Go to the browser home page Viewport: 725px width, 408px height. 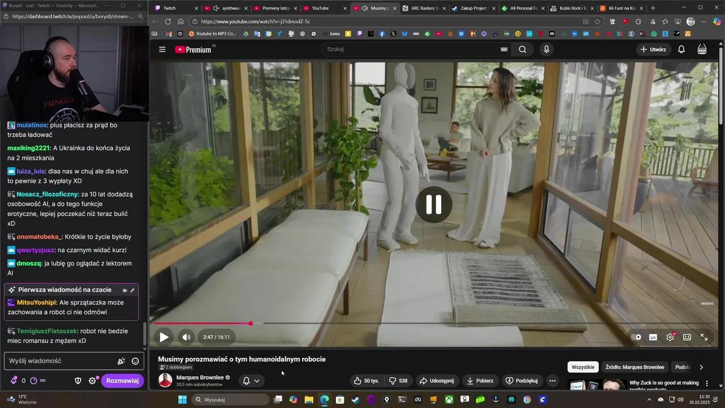pyautogui.click(x=180, y=22)
